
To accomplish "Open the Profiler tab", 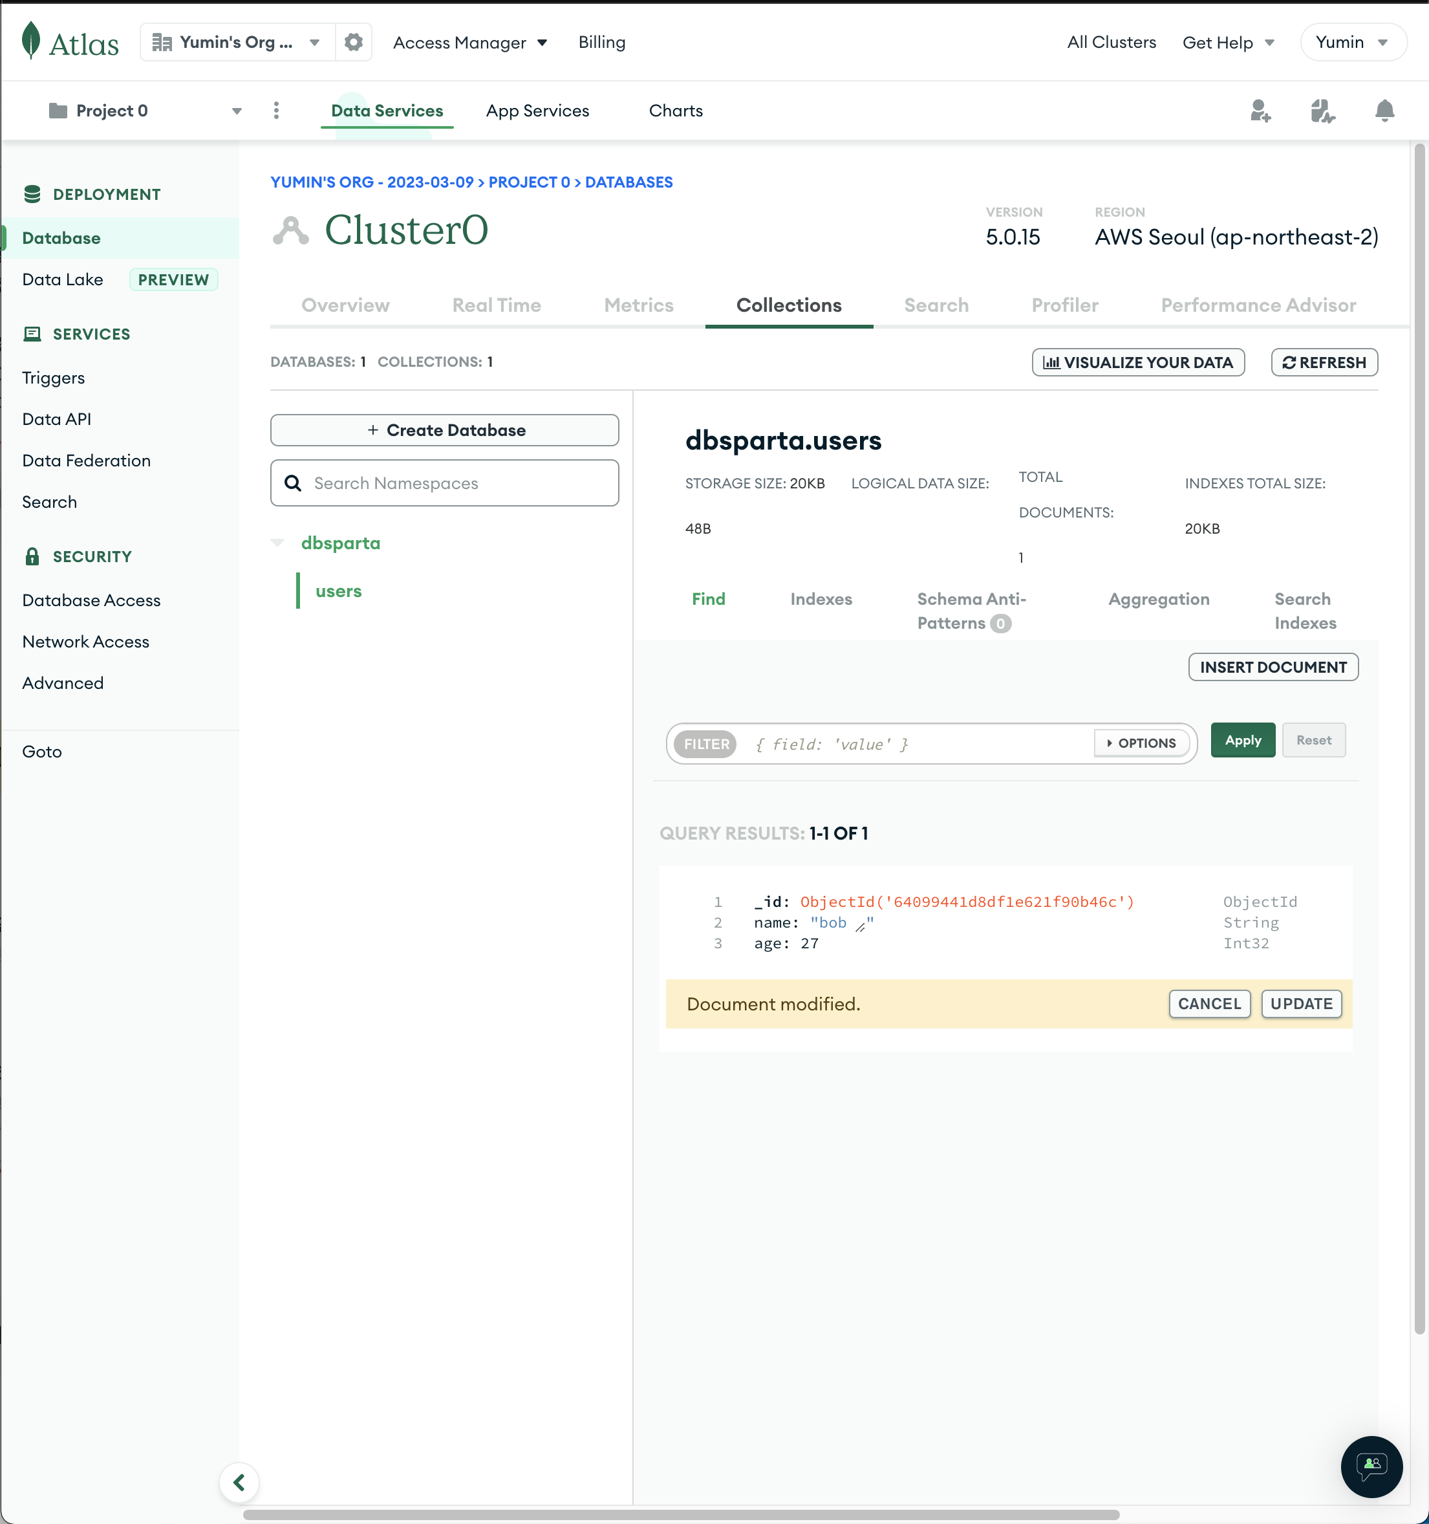I will coord(1065,305).
